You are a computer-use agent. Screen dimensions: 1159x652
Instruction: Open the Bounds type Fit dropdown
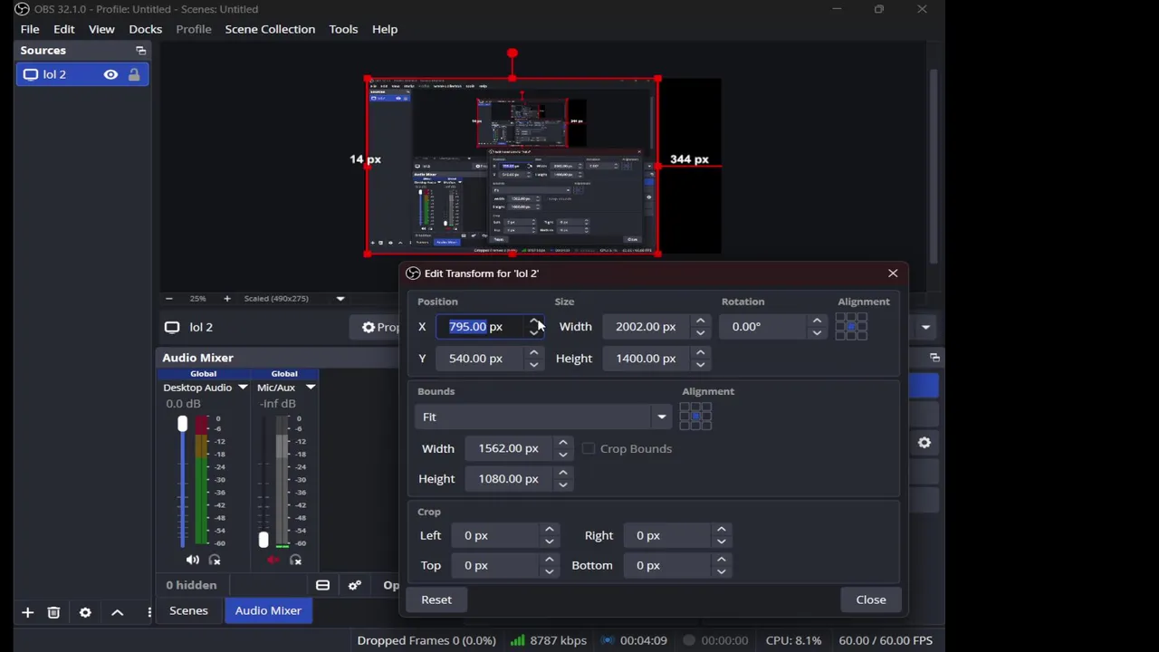[x=543, y=417]
